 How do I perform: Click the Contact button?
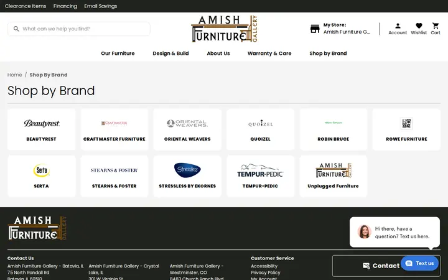point(386,266)
